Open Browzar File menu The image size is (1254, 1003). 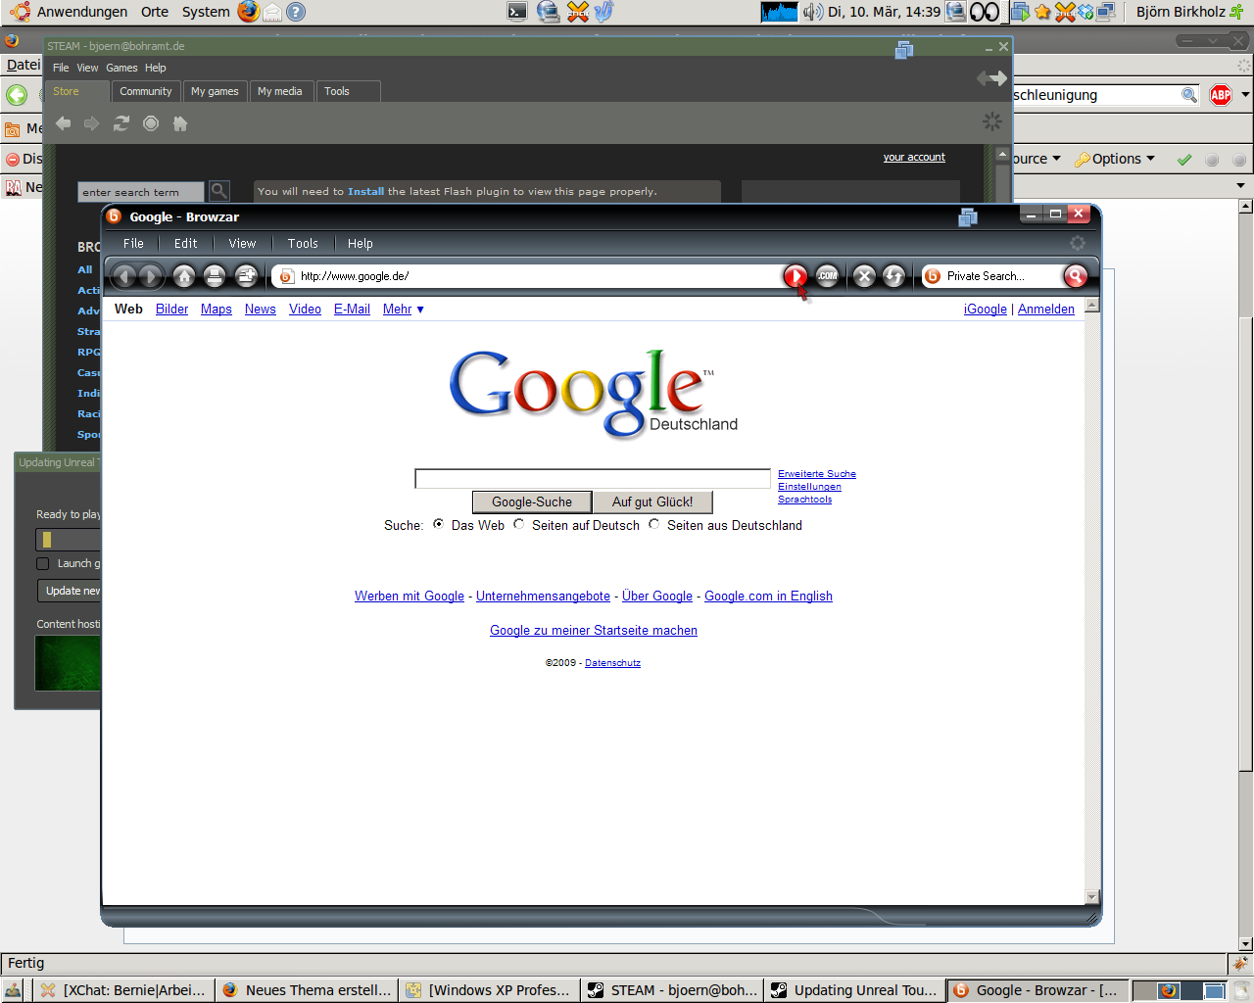pyautogui.click(x=133, y=244)
